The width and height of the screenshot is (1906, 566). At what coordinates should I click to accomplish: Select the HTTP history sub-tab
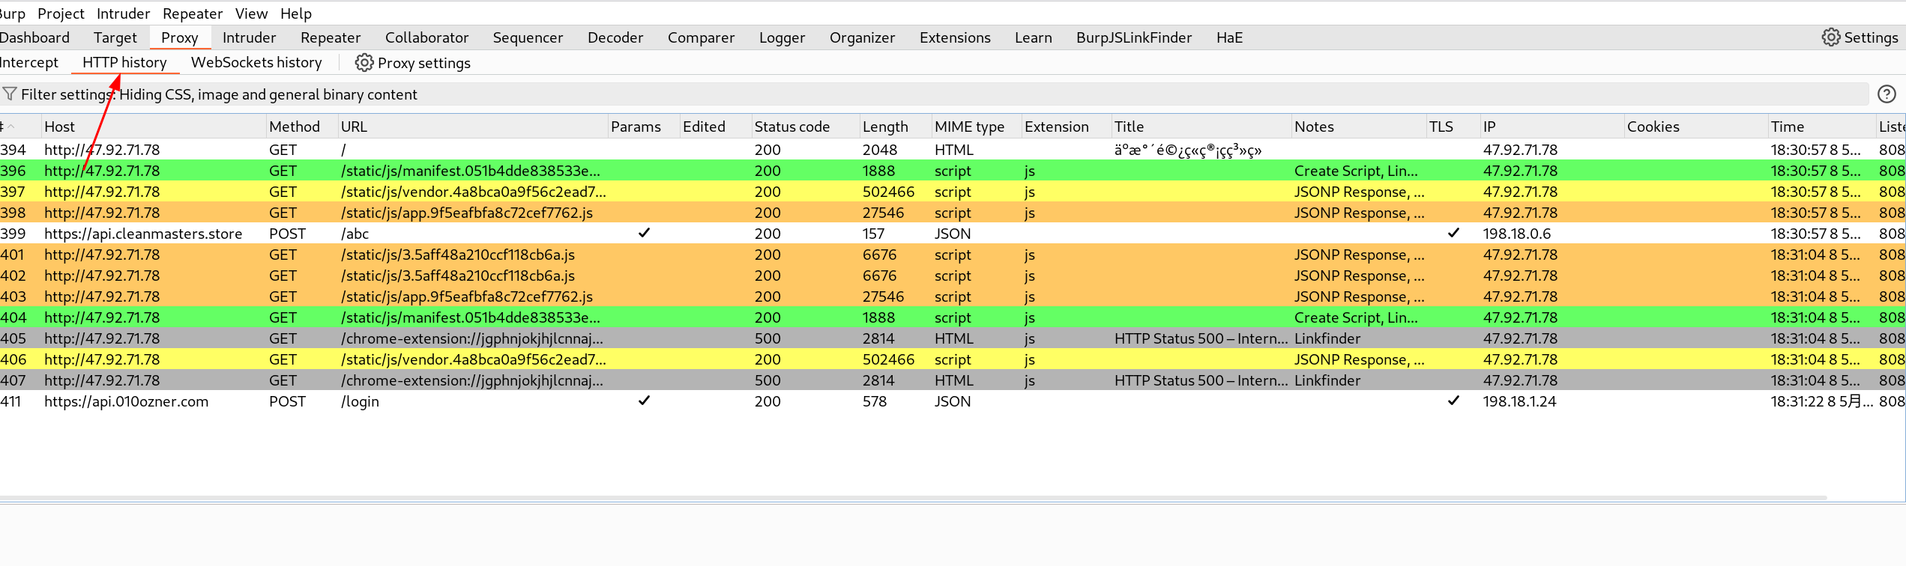[x=124, y=62]
